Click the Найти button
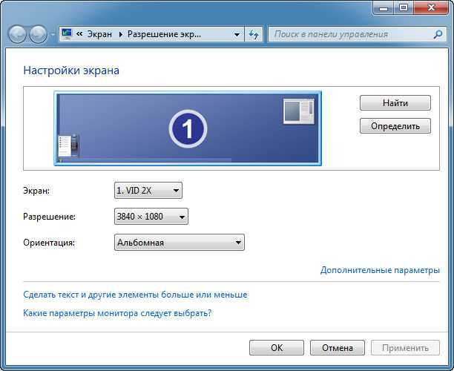Viewport: 454px width, 371px height. click(395, 103)
